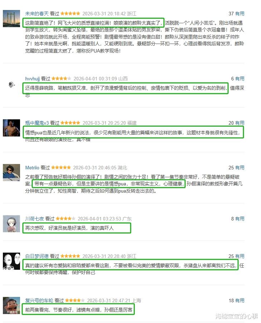Open 川荷七夜's anime avatar

[x=11, y=224]
